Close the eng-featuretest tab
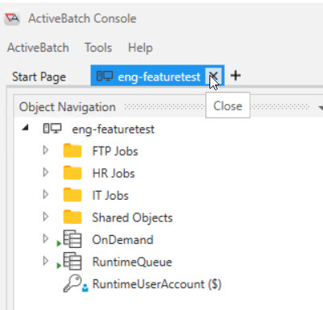 pos(213,76)
